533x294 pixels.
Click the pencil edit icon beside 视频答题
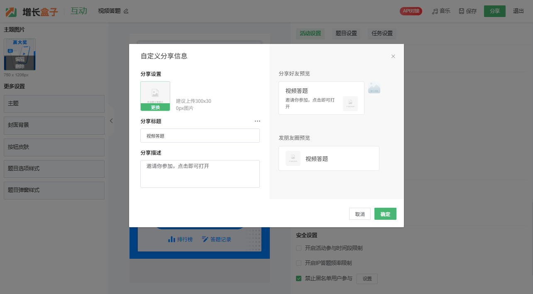126,11
